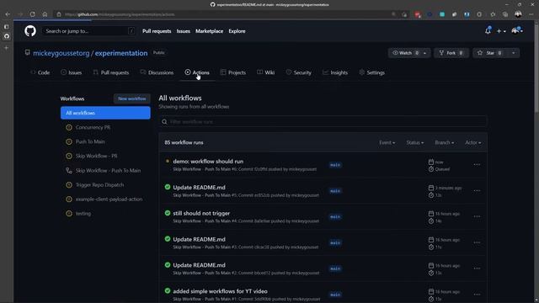Open the Insights tab
The width and height of the screenshot is (539, 303).
335,72
